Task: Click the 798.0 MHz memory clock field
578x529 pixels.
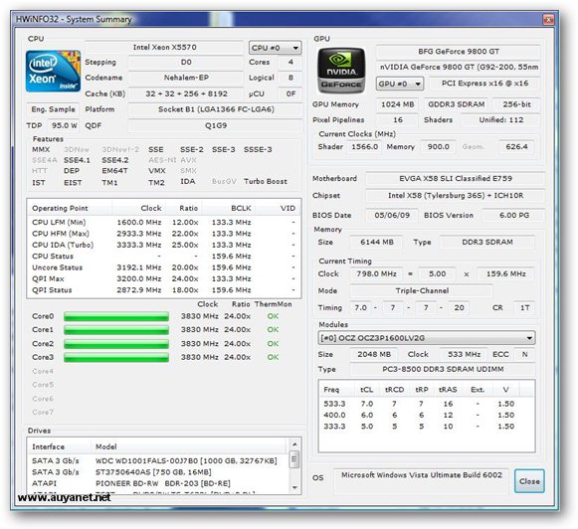Action: coord(376,274)
